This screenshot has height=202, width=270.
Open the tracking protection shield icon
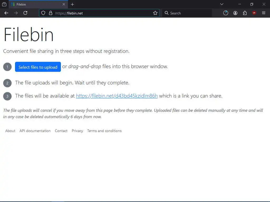point(43,13)
